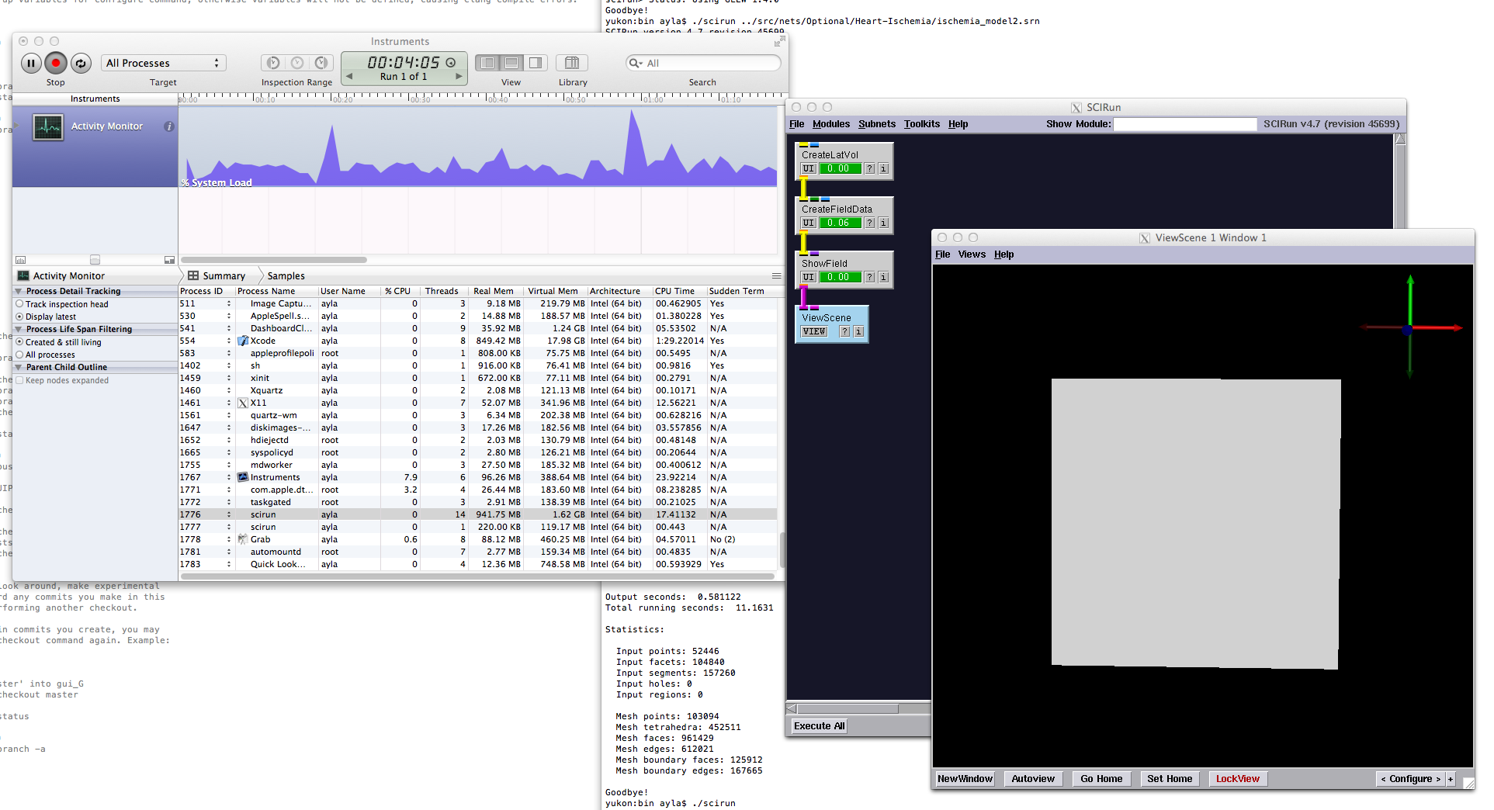Click Activity Monitor instrument icon

[x=48, y=126]
